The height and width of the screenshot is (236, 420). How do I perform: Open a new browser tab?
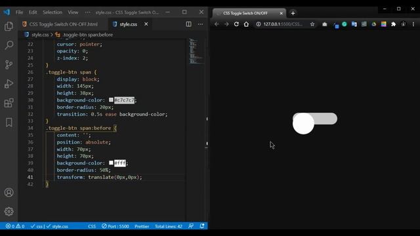click(293, 13)
